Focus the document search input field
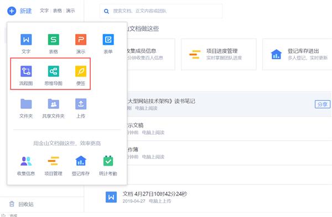Image resolution: width=332 pixels, height=217 pixels. pos(161,11)
